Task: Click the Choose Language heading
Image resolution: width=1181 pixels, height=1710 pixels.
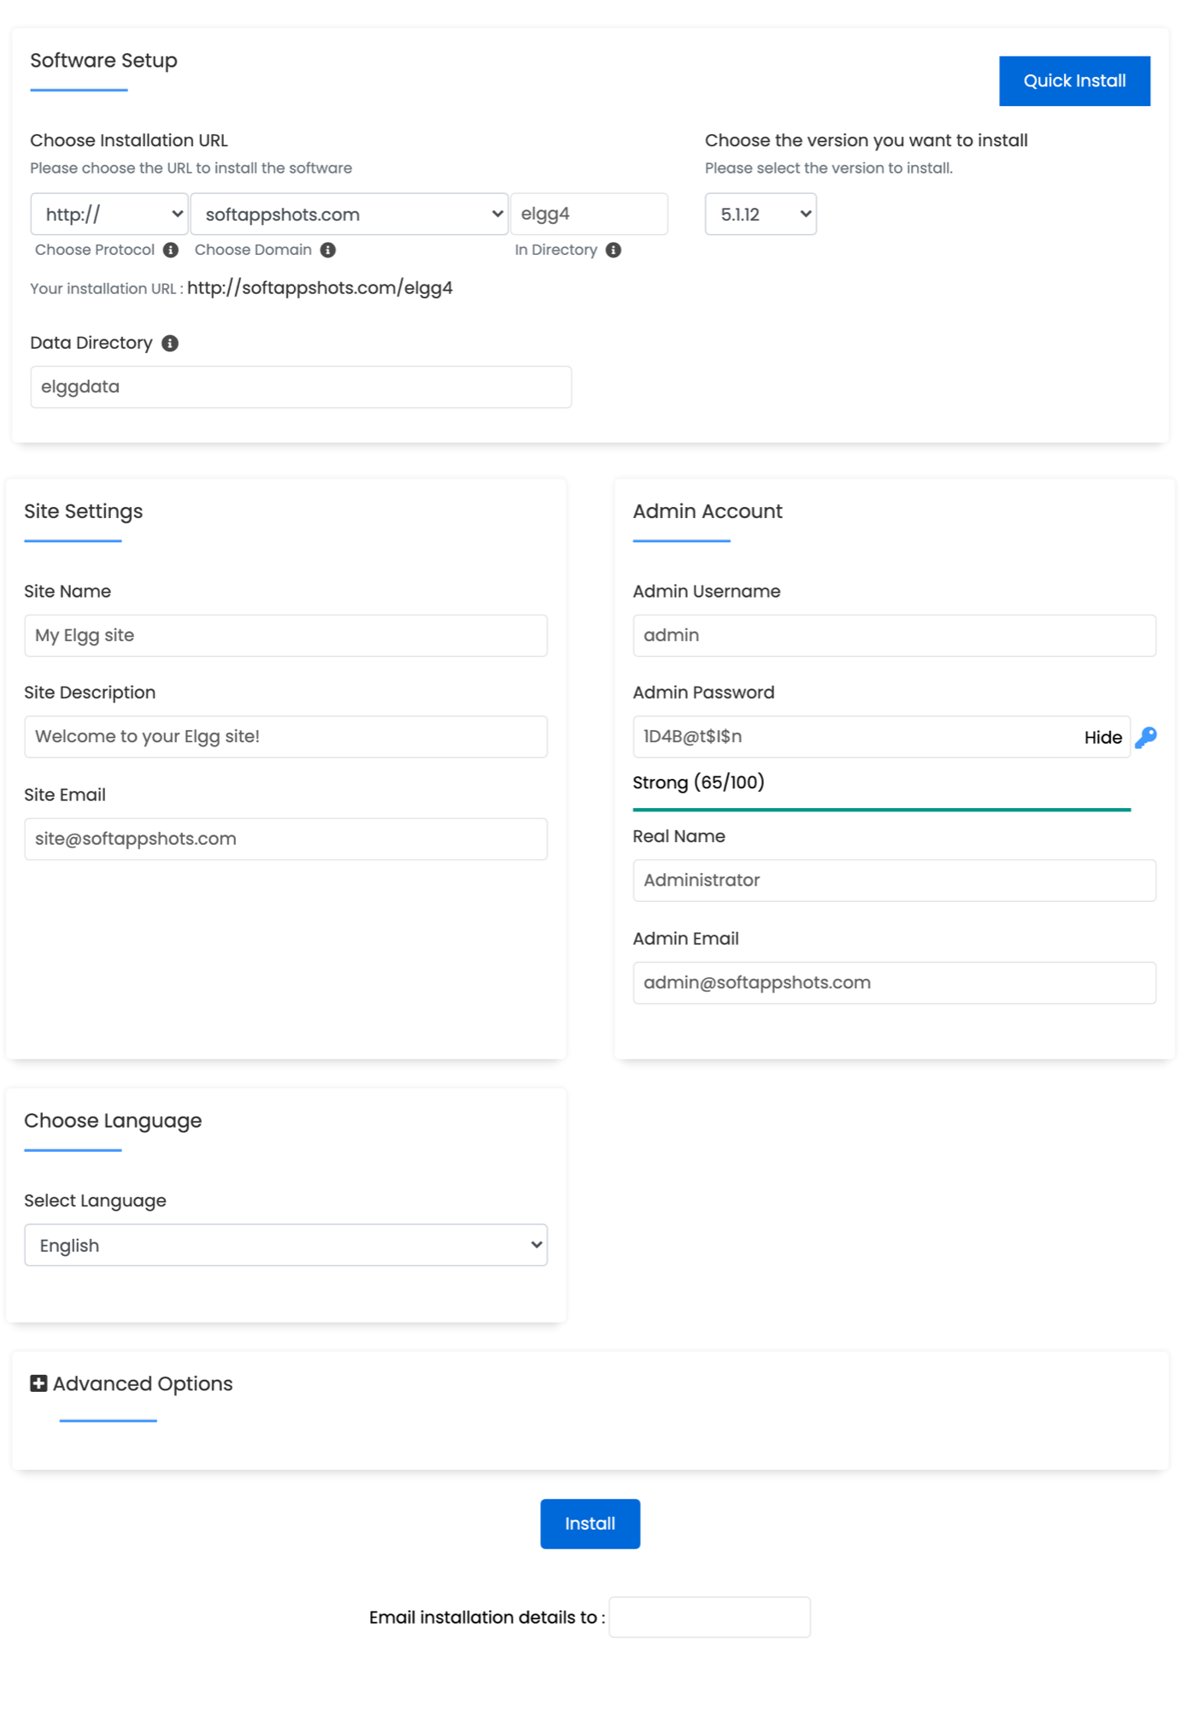Action: pos(113,1121)
